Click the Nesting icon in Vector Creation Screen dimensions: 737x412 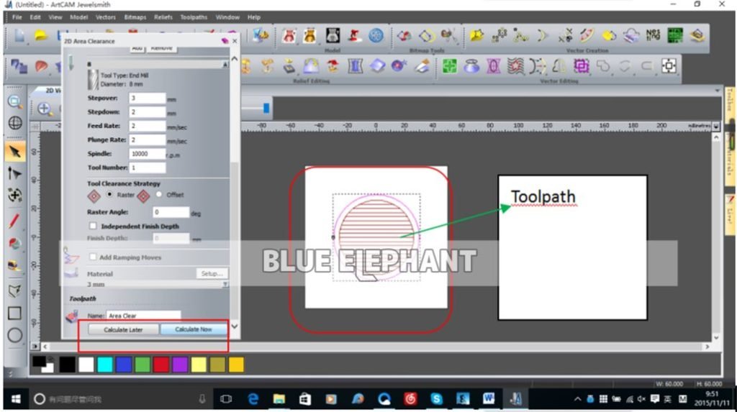(653, 35)
